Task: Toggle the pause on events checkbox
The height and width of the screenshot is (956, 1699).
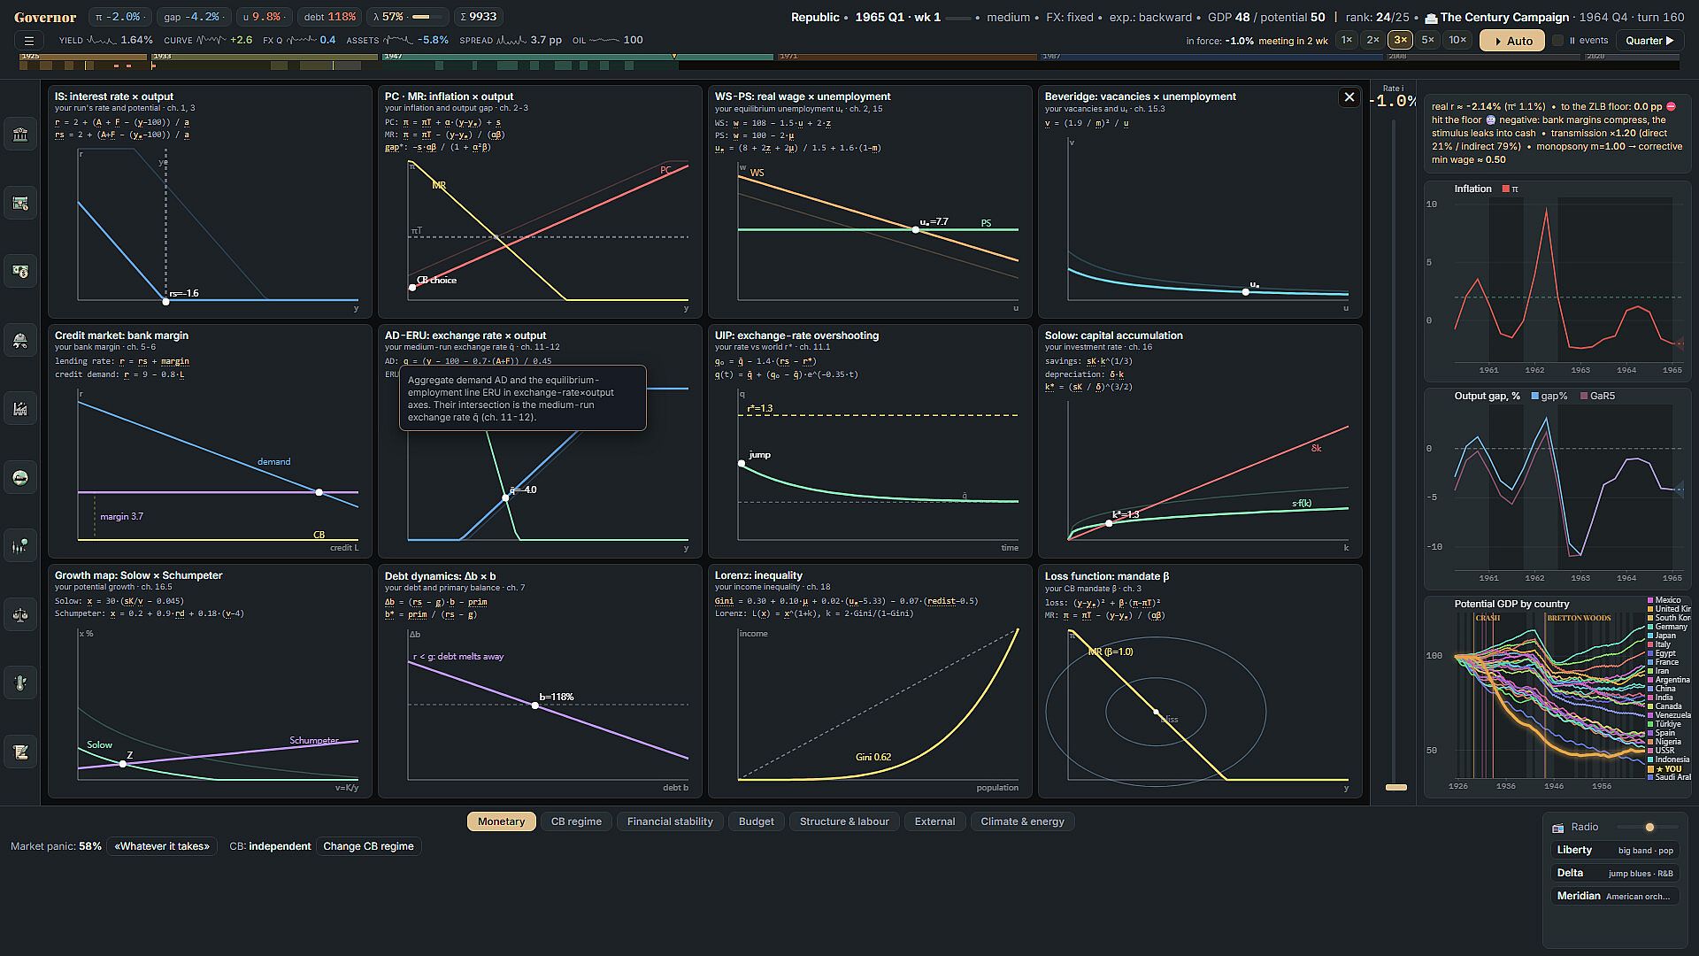Action: [1558, 41]
